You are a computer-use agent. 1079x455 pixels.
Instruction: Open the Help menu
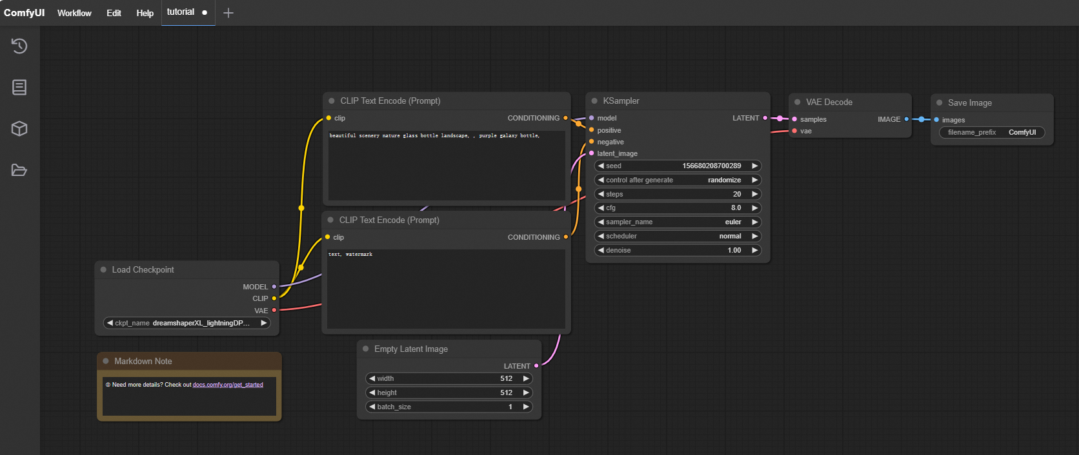pos(145,13)
